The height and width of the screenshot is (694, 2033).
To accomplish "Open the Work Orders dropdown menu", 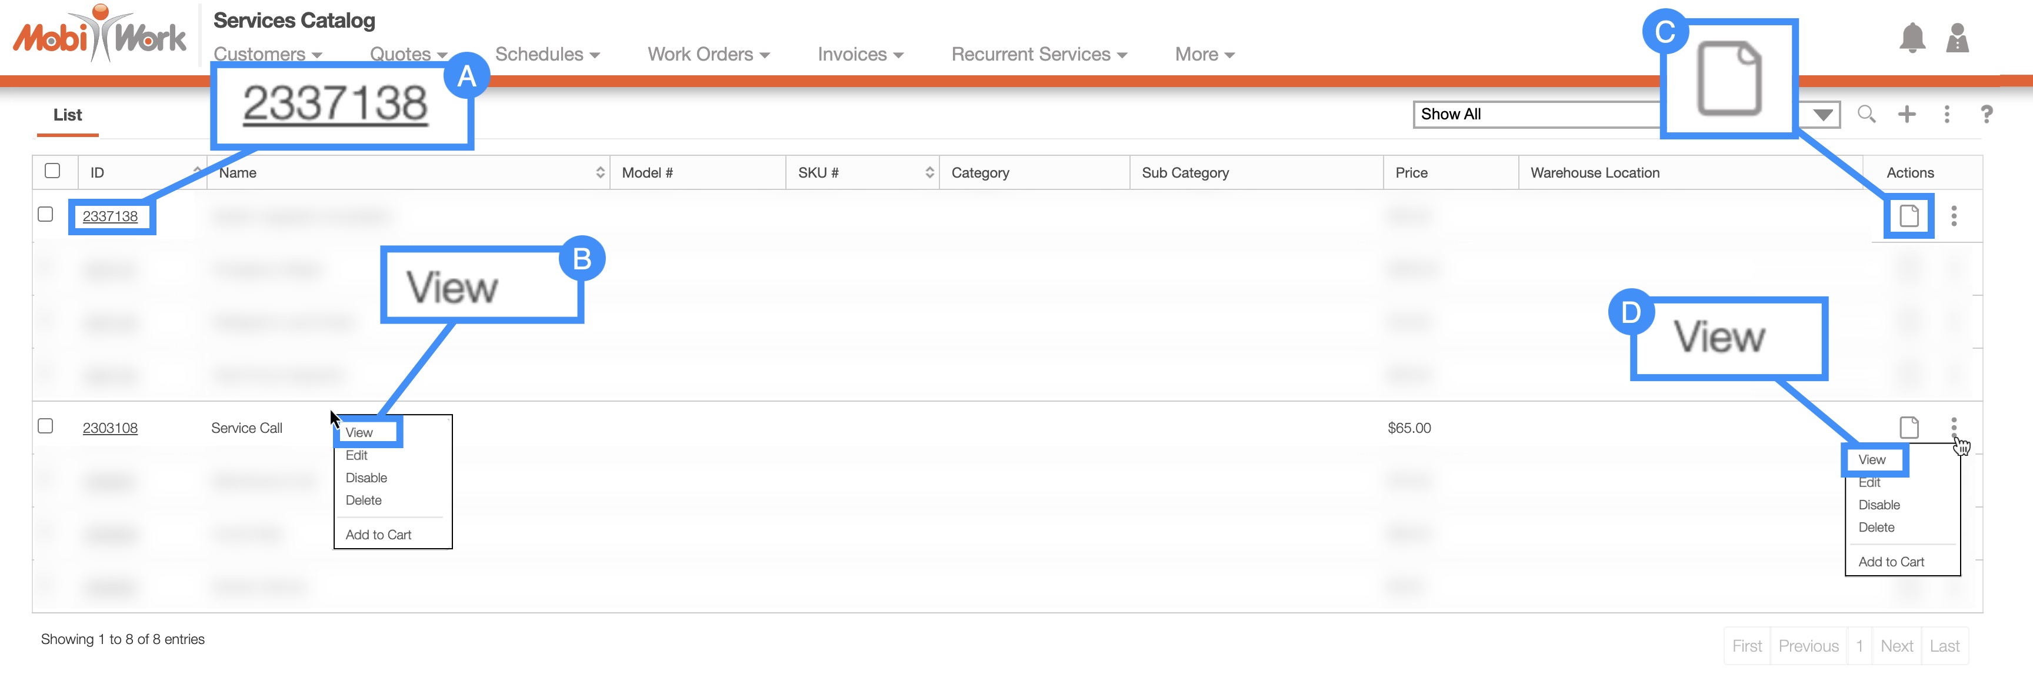I will pos(708,55).
